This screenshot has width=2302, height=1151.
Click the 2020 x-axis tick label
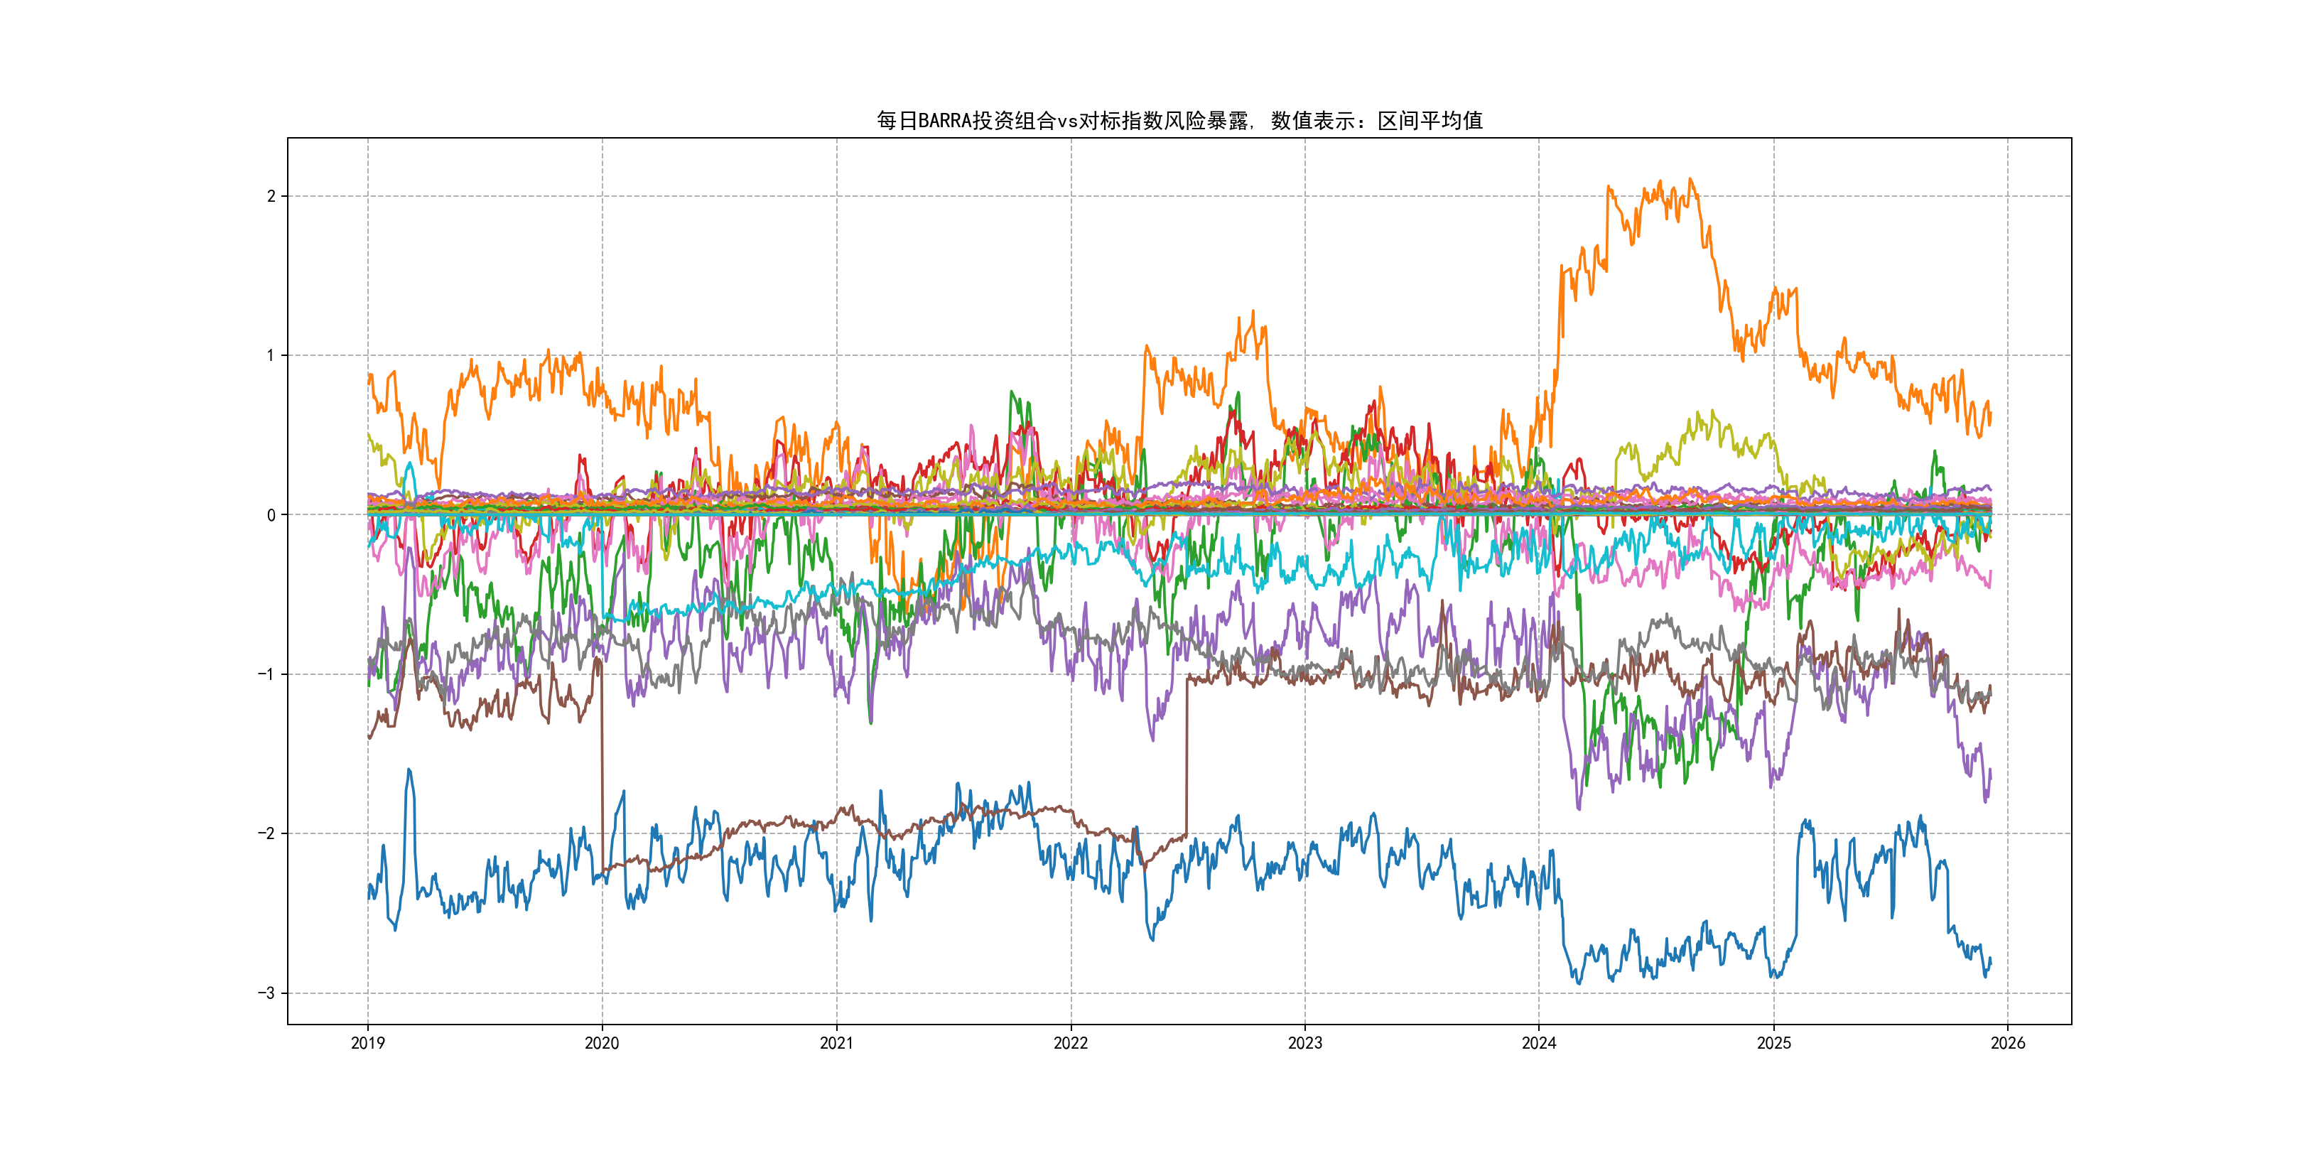[601, 1043]
